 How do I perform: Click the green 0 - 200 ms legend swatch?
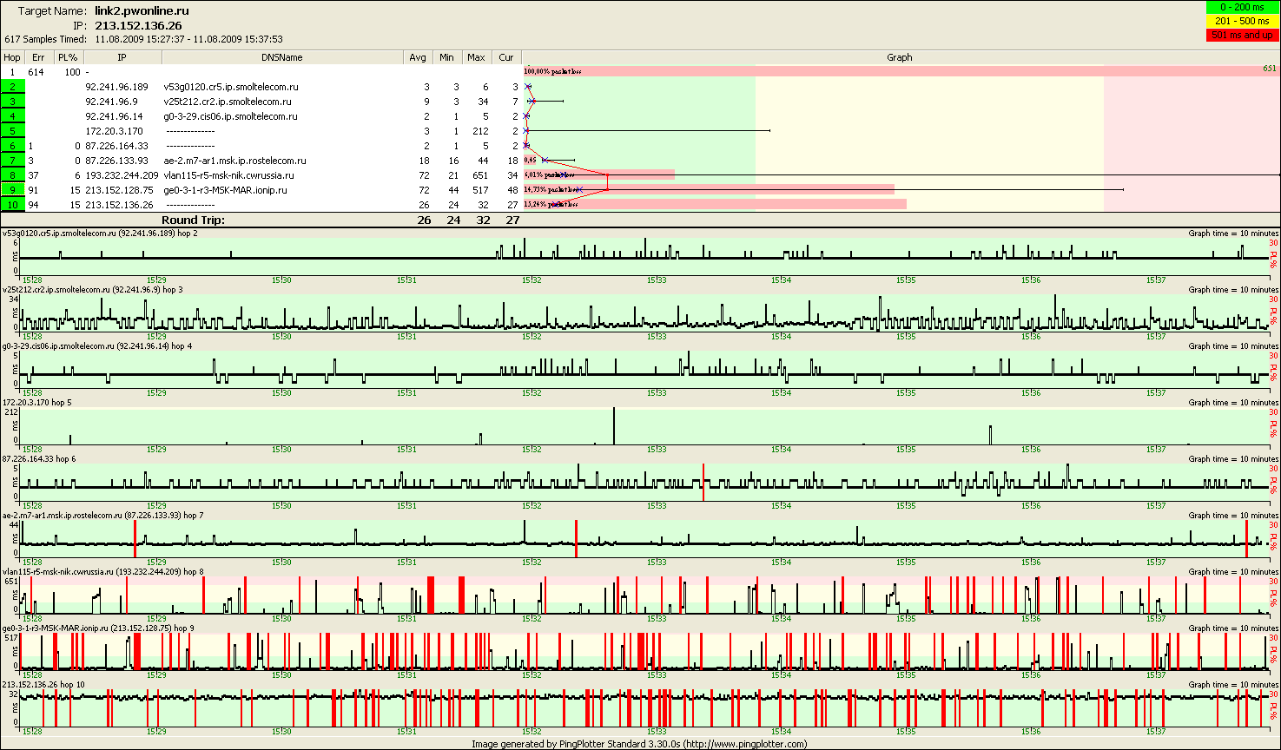click(1242, 8)
